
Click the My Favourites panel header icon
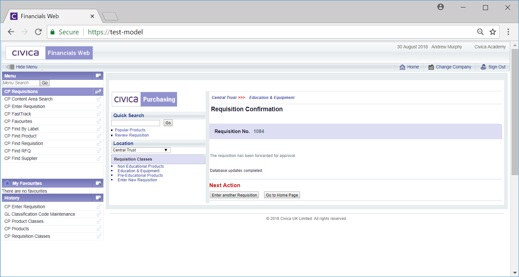98,183
